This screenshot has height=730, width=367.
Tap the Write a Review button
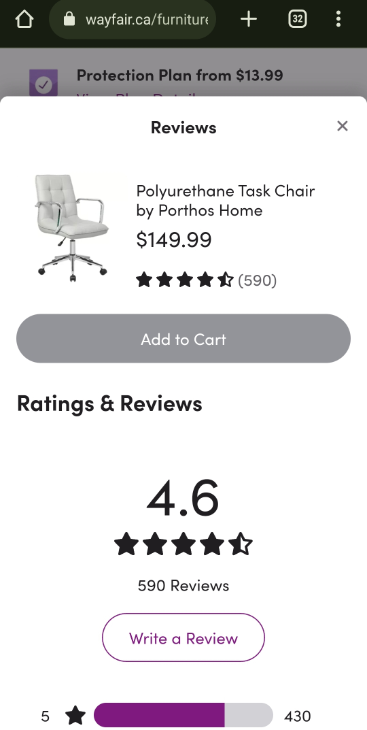pos(183,637)
